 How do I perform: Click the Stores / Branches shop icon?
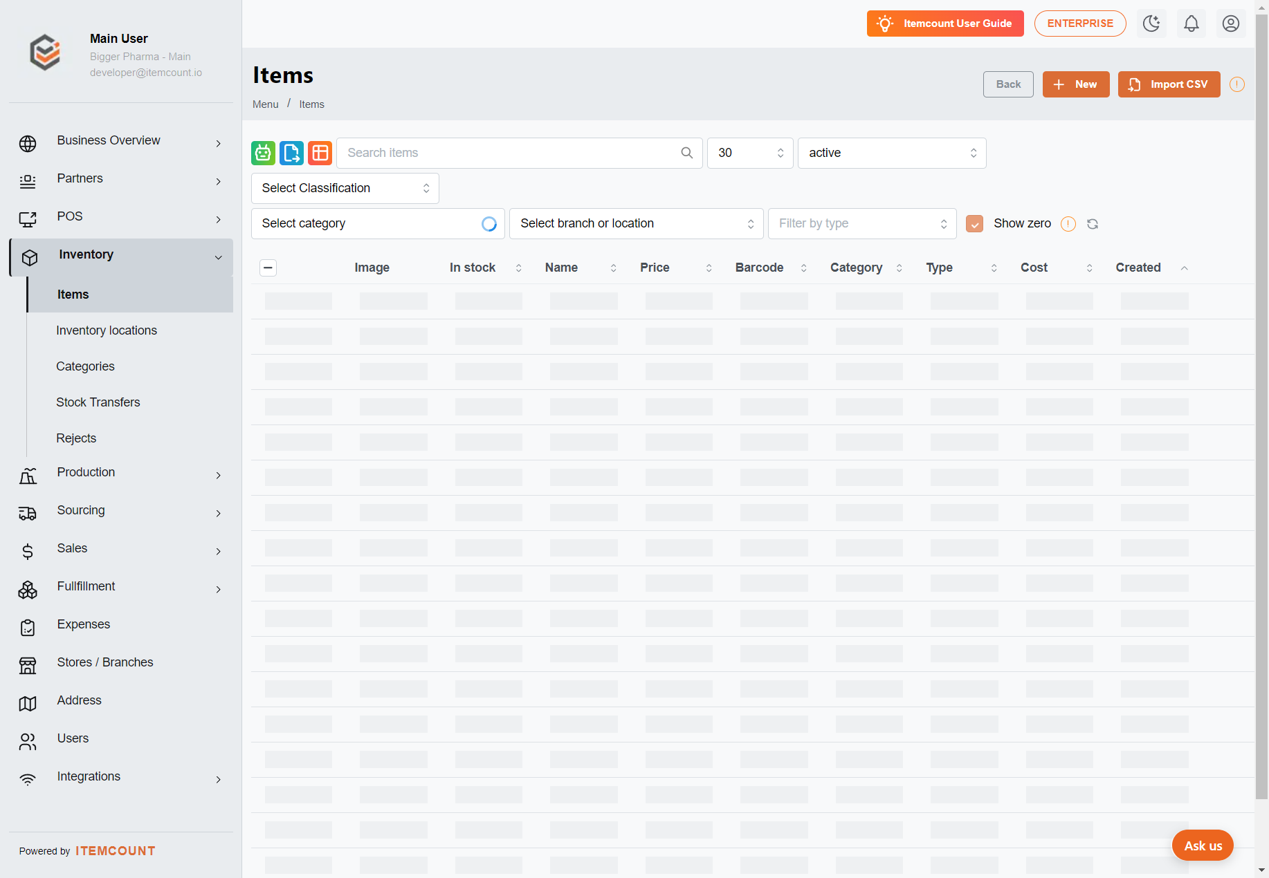pos(28,666)
